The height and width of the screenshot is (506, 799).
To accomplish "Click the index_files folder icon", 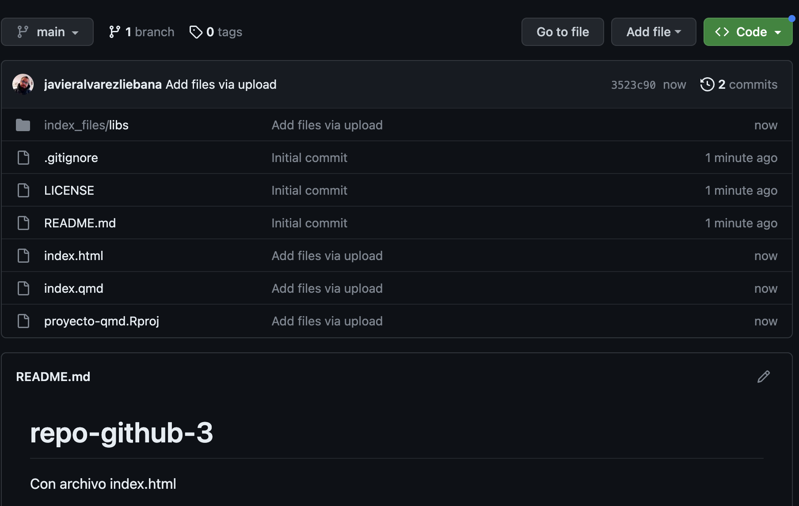I will (x=23, y=125).
